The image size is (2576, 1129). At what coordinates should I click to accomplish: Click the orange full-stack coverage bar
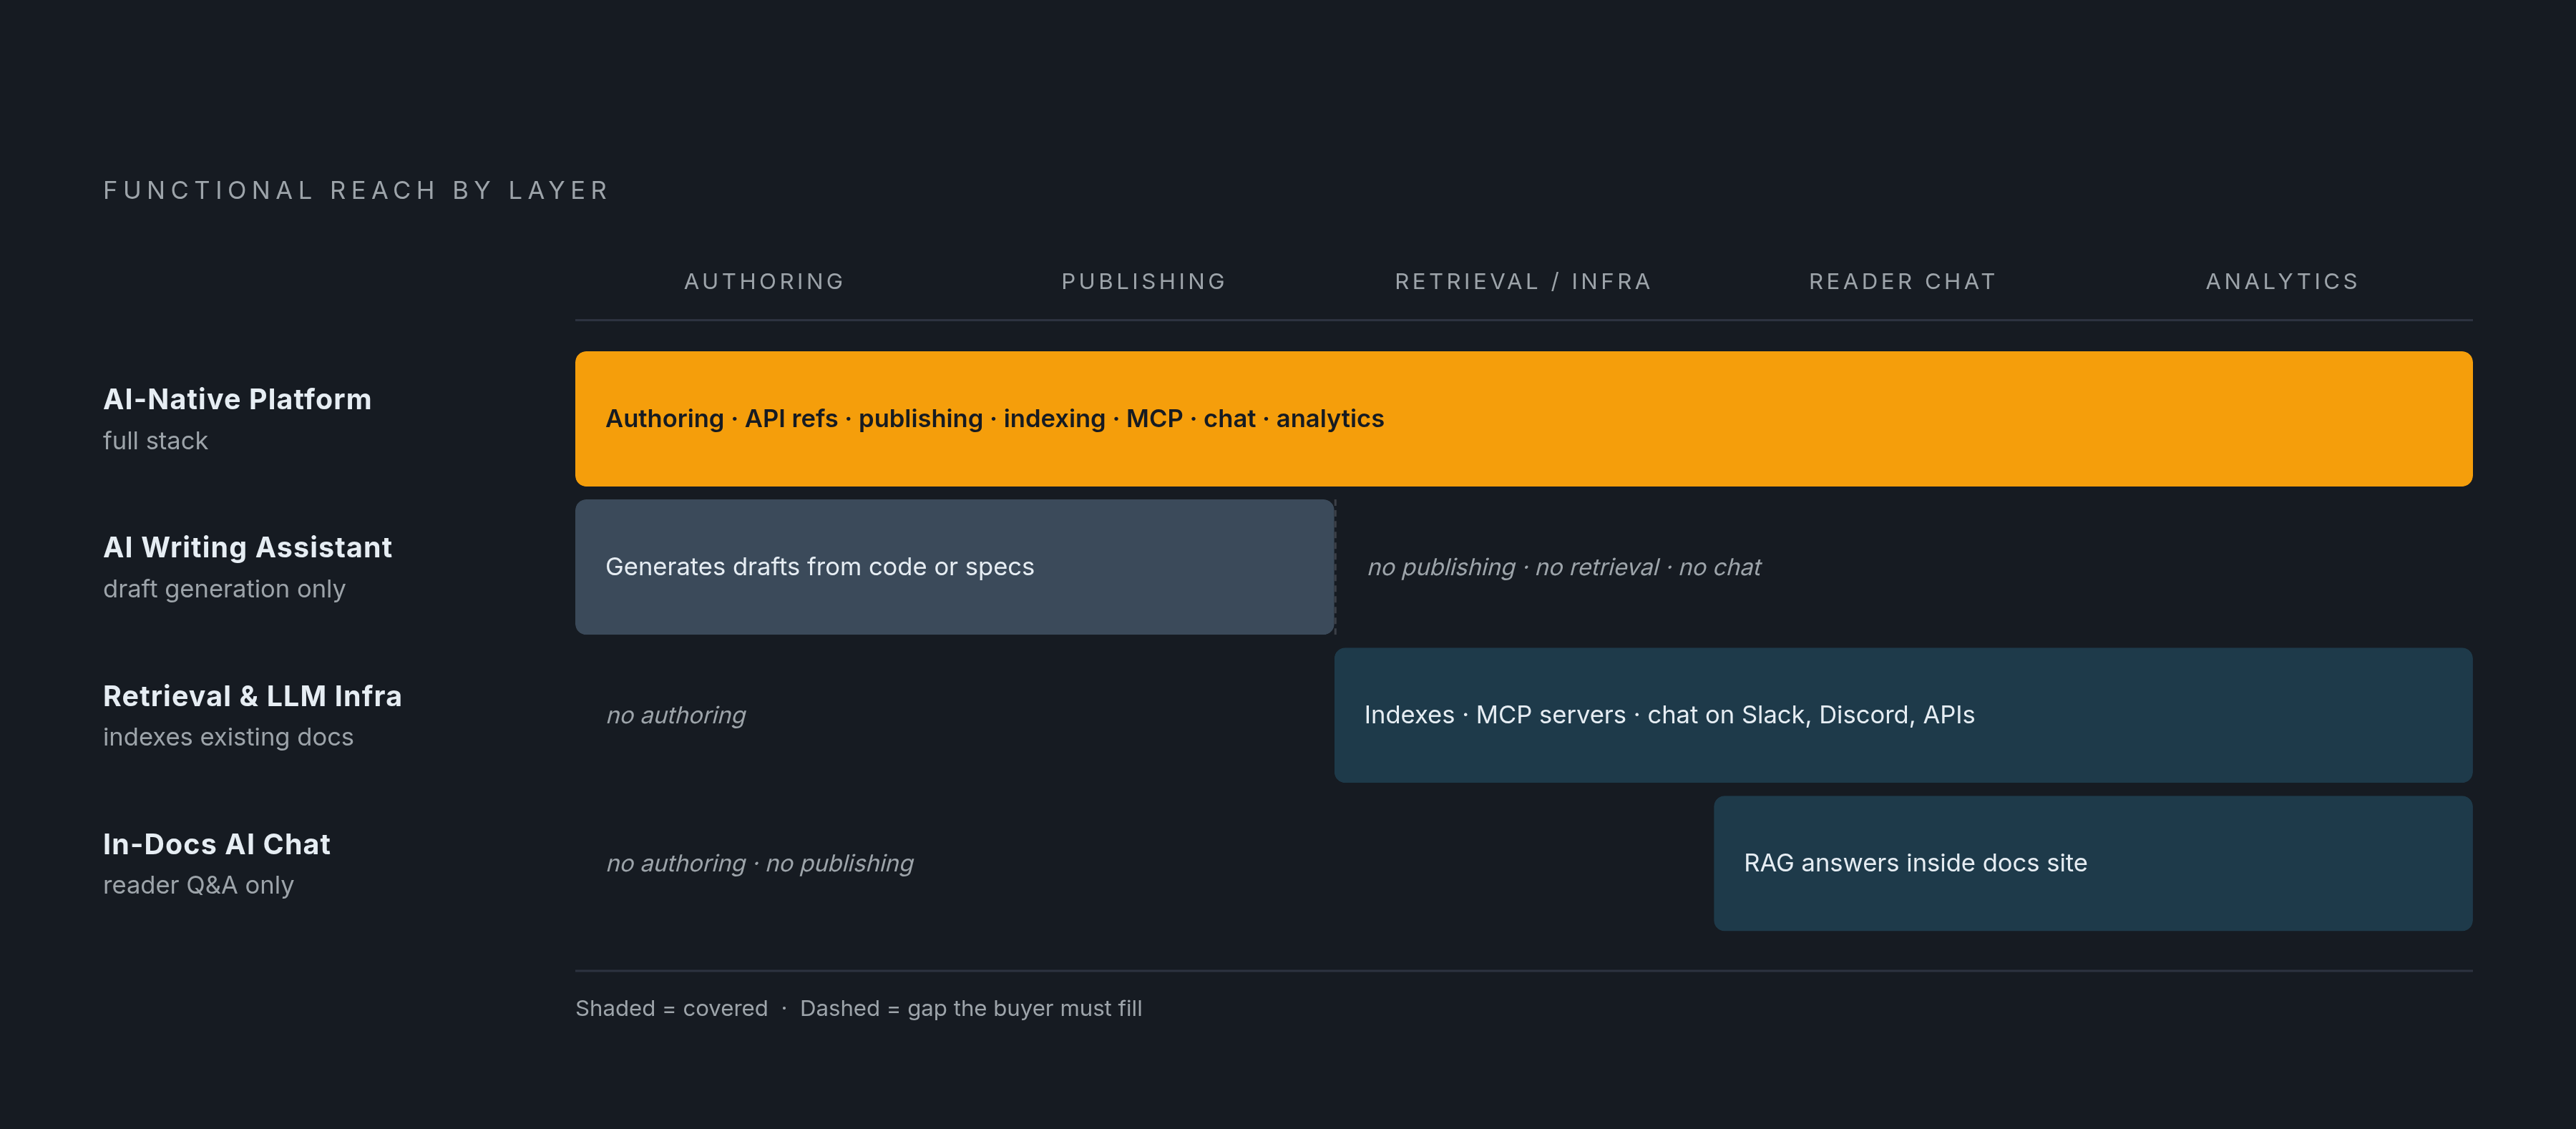pos(1523,419)
